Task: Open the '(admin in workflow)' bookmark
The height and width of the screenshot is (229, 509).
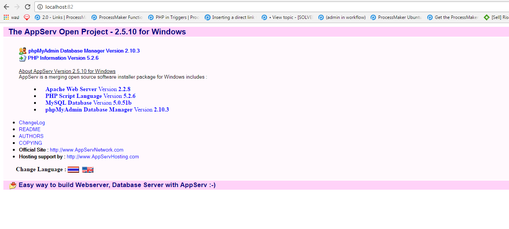Action: (x=342, y=17)
